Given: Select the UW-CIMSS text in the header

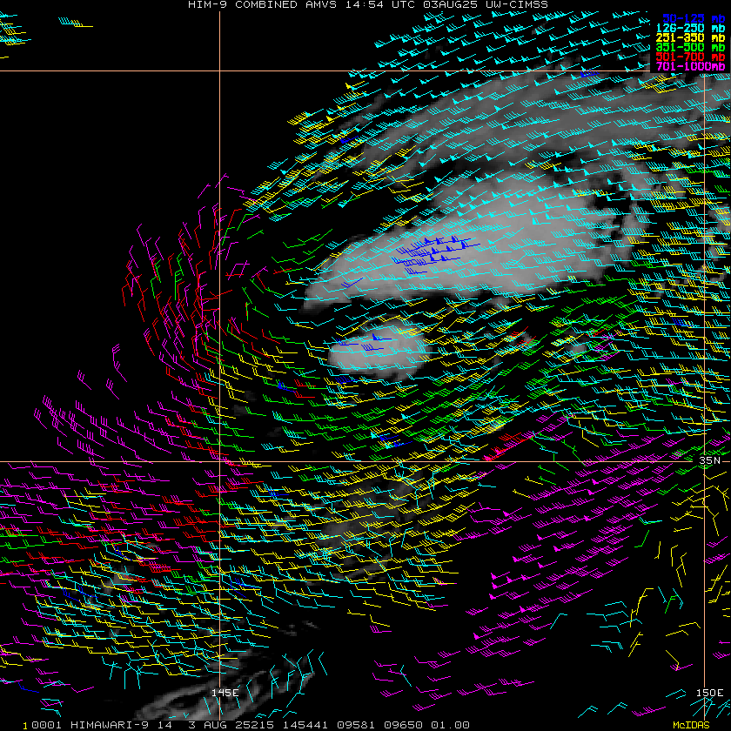Looking at the screenshot, I should click(517, 4).
